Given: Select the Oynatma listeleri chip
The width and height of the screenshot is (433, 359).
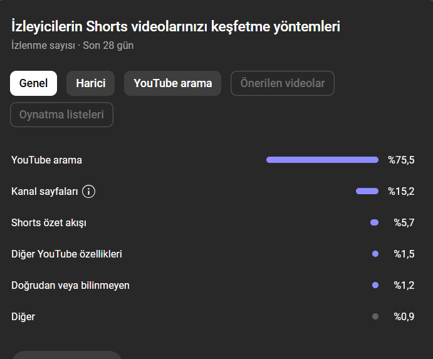Looking at the screenshot, I should [x=61, y=115].
